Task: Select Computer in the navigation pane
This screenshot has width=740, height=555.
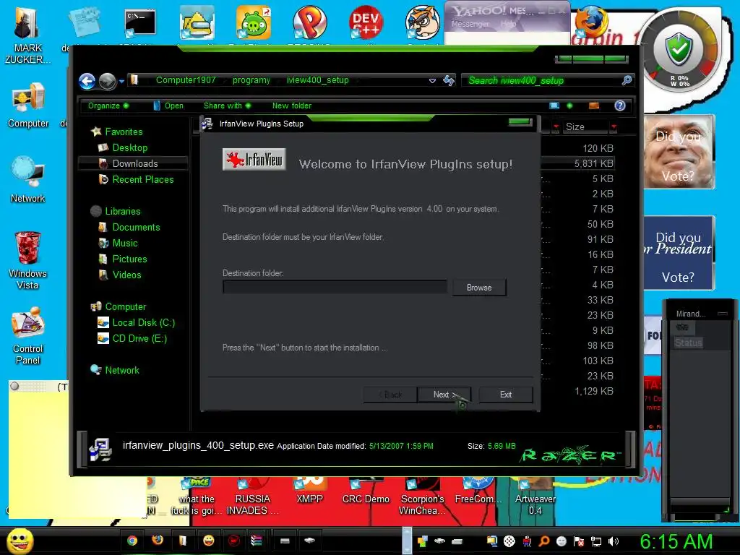Action: click(125, 306)
